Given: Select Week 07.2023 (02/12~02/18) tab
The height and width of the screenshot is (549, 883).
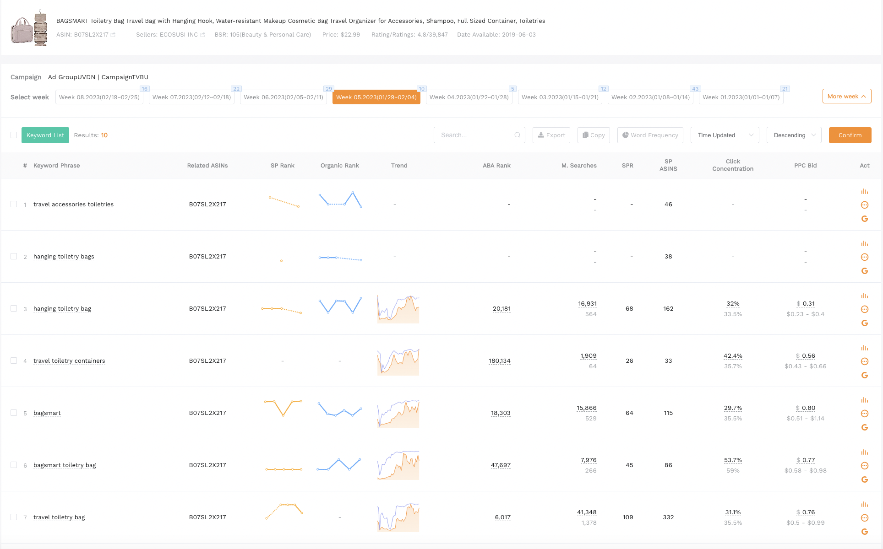Looking at the screenshot, I should pos(191,97).
